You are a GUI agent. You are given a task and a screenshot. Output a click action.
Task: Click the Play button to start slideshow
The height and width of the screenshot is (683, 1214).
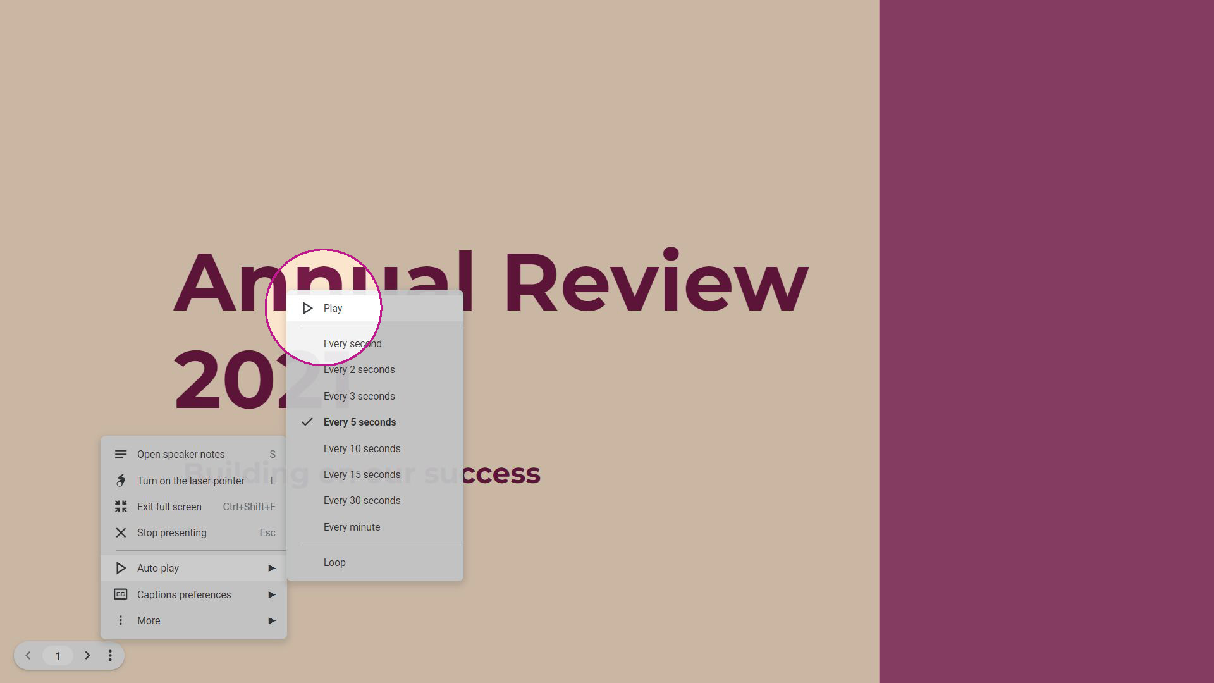tap(333, 308)
